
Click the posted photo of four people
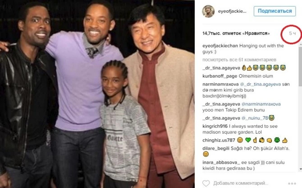[97, 94]
